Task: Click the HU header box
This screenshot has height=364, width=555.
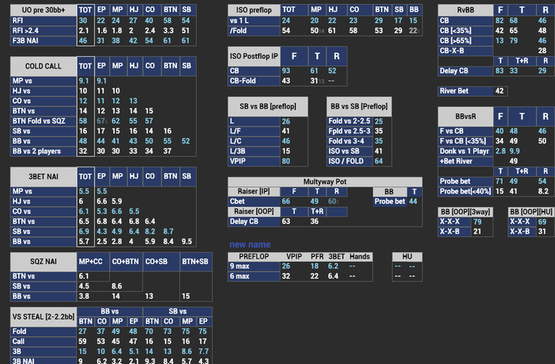Action: pyautogui.click(x=407, y=257)
